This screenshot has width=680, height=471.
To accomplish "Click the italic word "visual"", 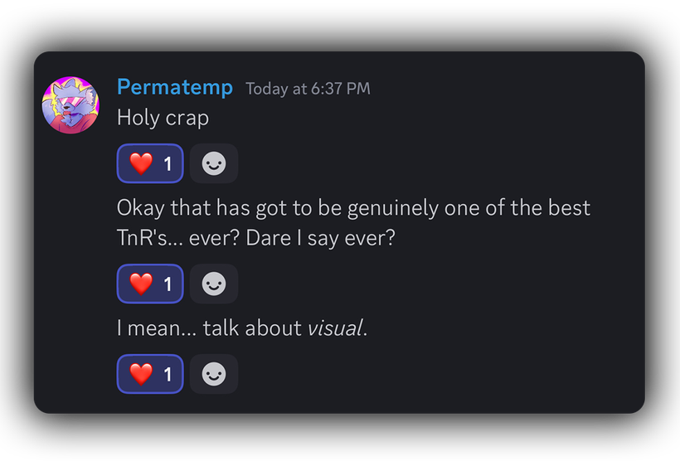I will tap(335, 328).
